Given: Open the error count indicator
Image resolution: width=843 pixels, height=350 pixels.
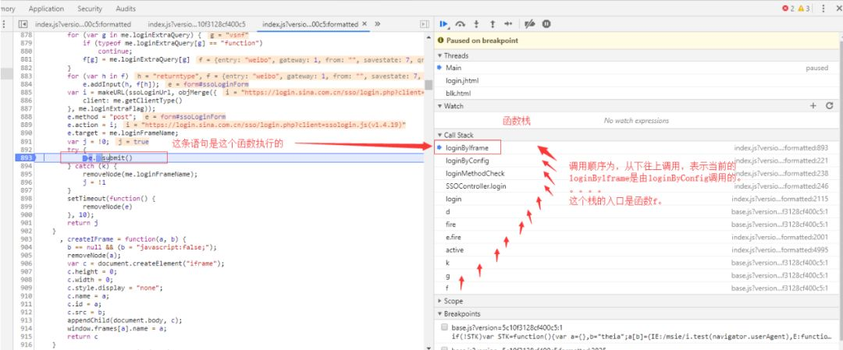Looking at the screenshot, I should [x=788, y=9].
